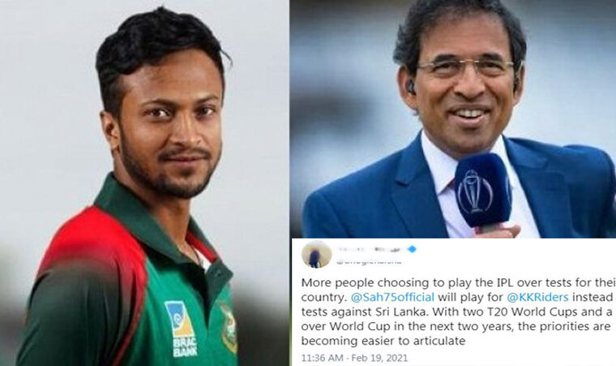The width and height of the screenshot is (616, 366).
Task: Click the blue verified badge beside author name
Action: pos(412,249)
